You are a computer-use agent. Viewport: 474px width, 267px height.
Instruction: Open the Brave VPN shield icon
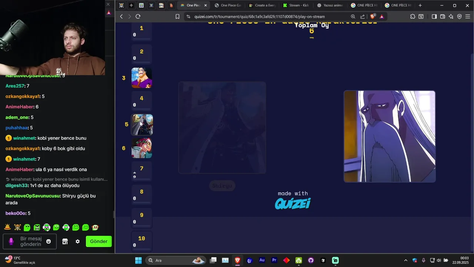pyautogui.click(x=460, y=16)
